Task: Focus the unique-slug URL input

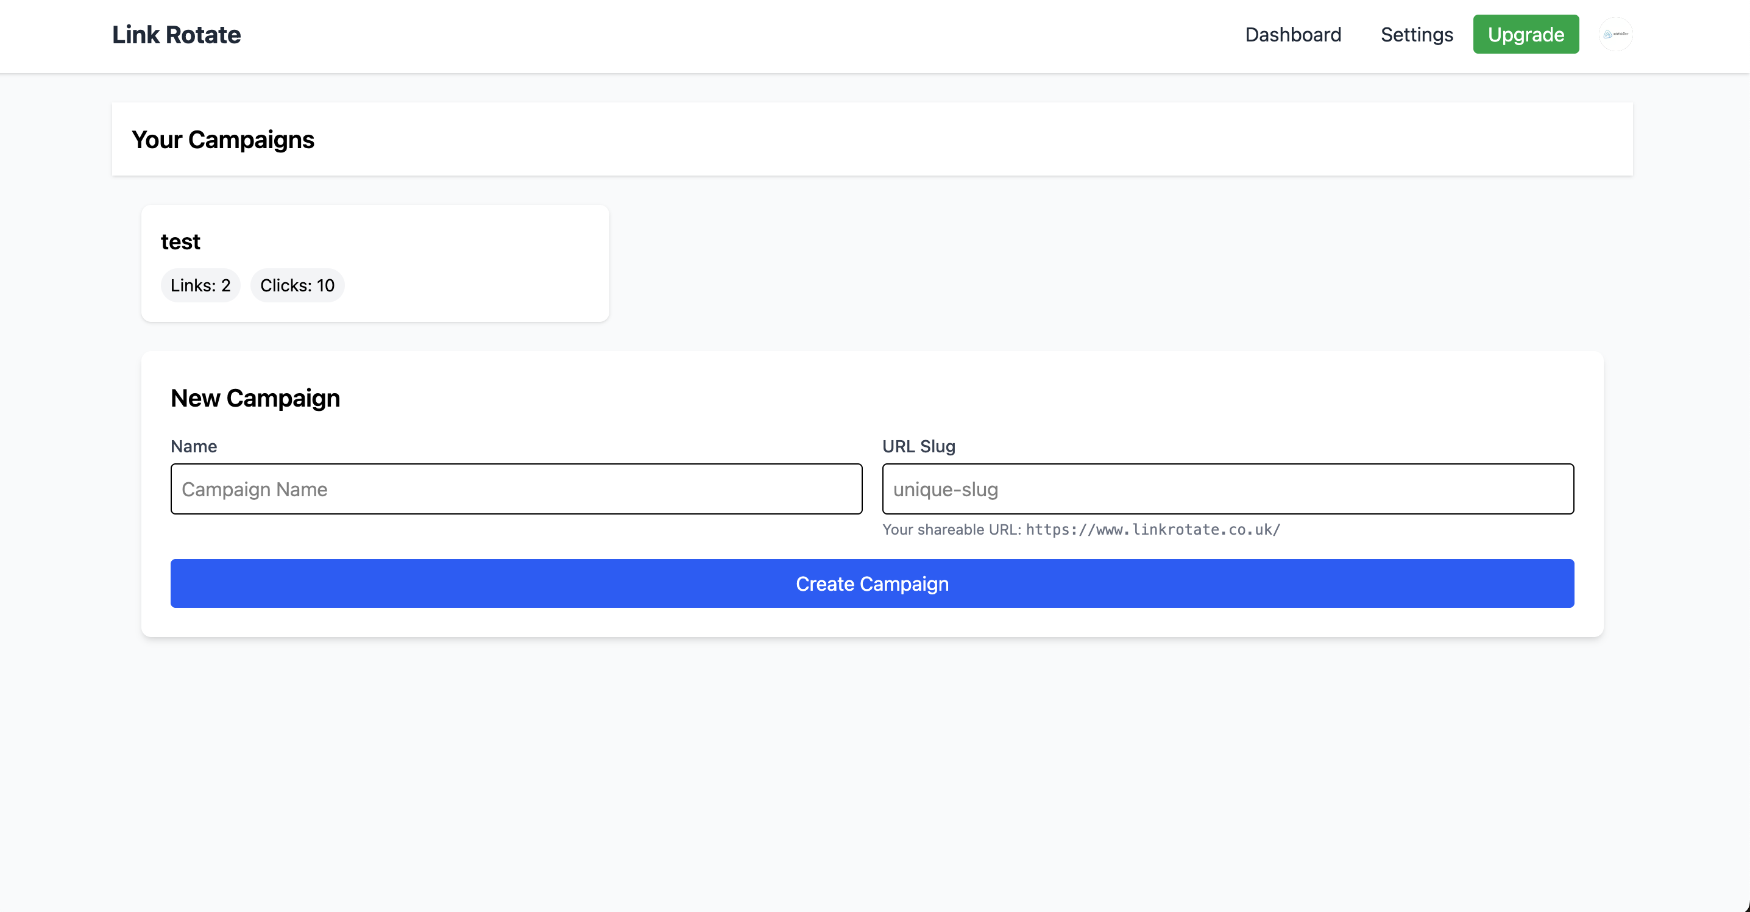Action: point(1227,489)
